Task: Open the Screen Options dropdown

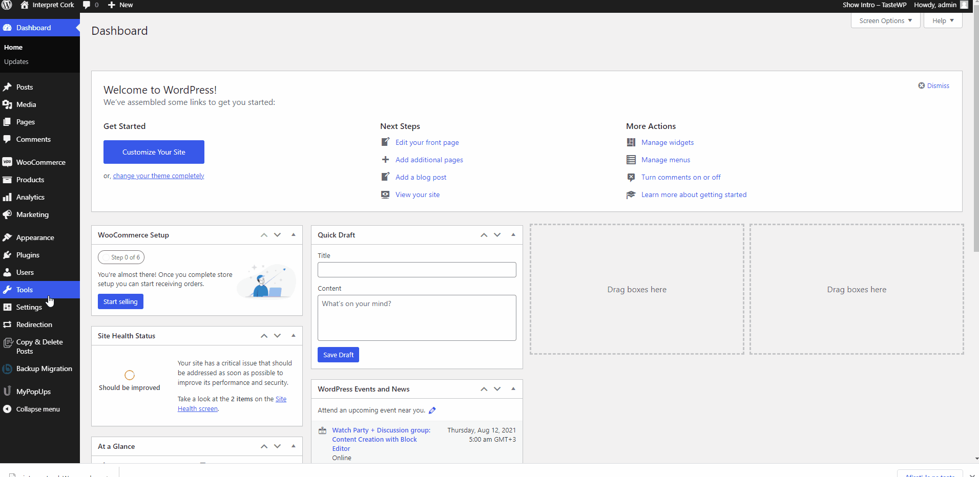Action: 885,20
